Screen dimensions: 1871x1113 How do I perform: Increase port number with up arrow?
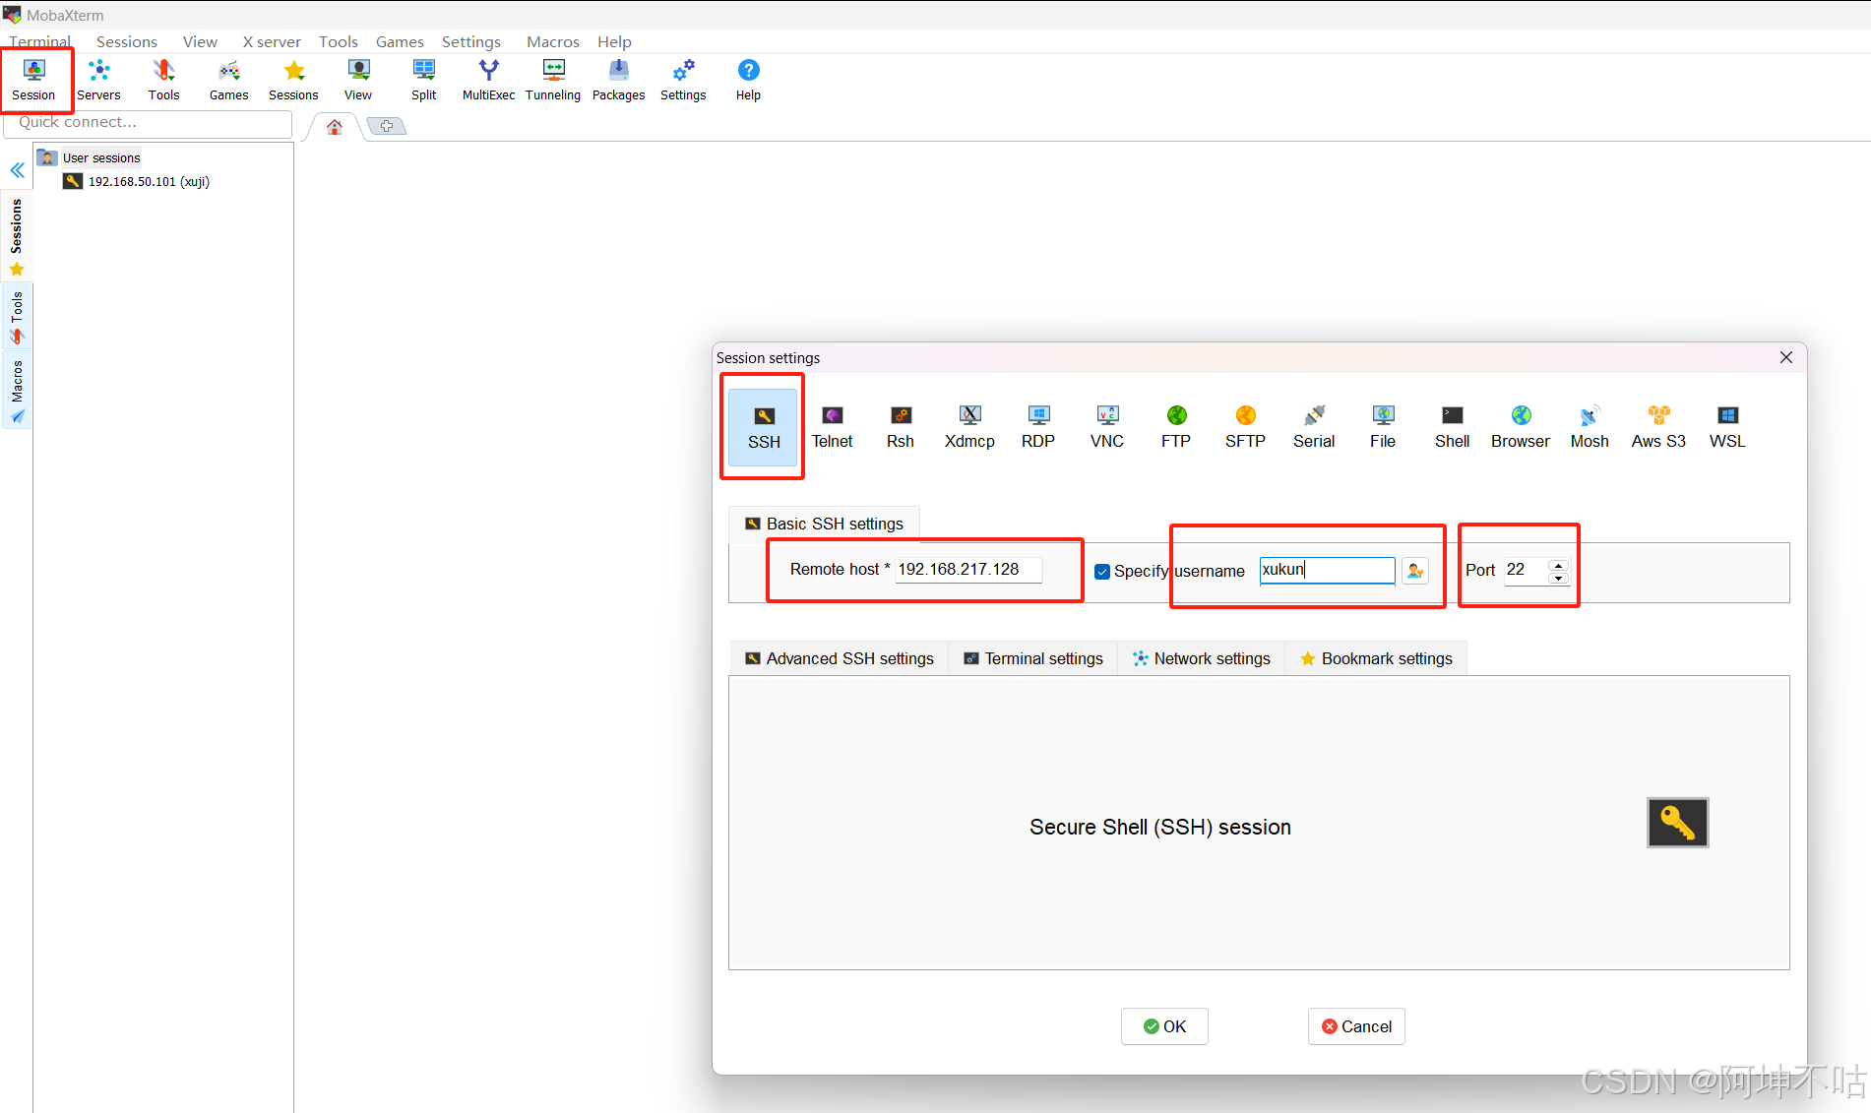pyautogui.click(x=1558, y=565)
